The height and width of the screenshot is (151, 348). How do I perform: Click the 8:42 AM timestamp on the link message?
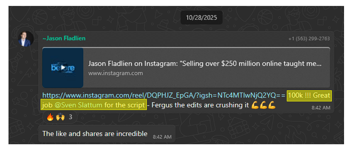click(320, 108)
